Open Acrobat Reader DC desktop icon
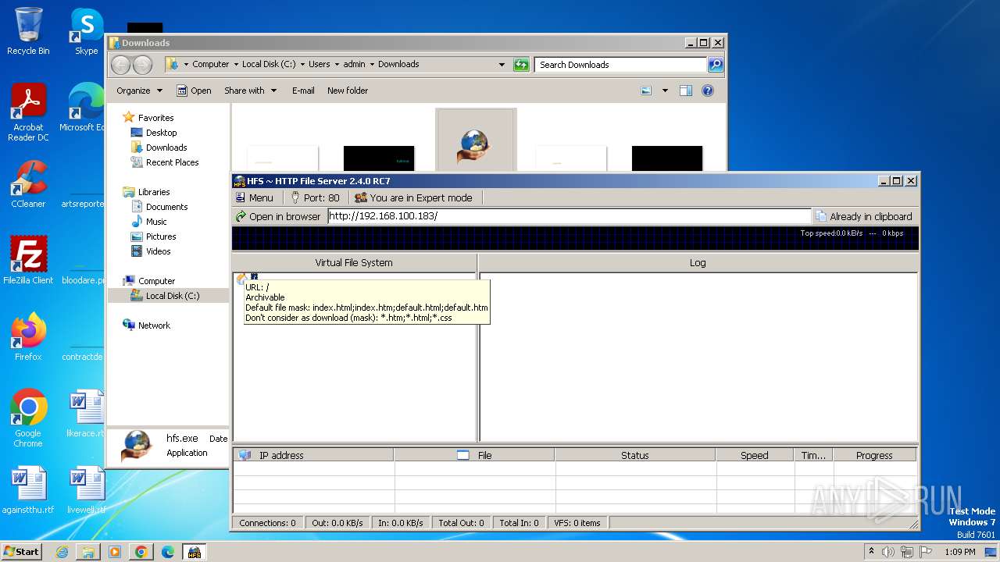 (28, 112)
